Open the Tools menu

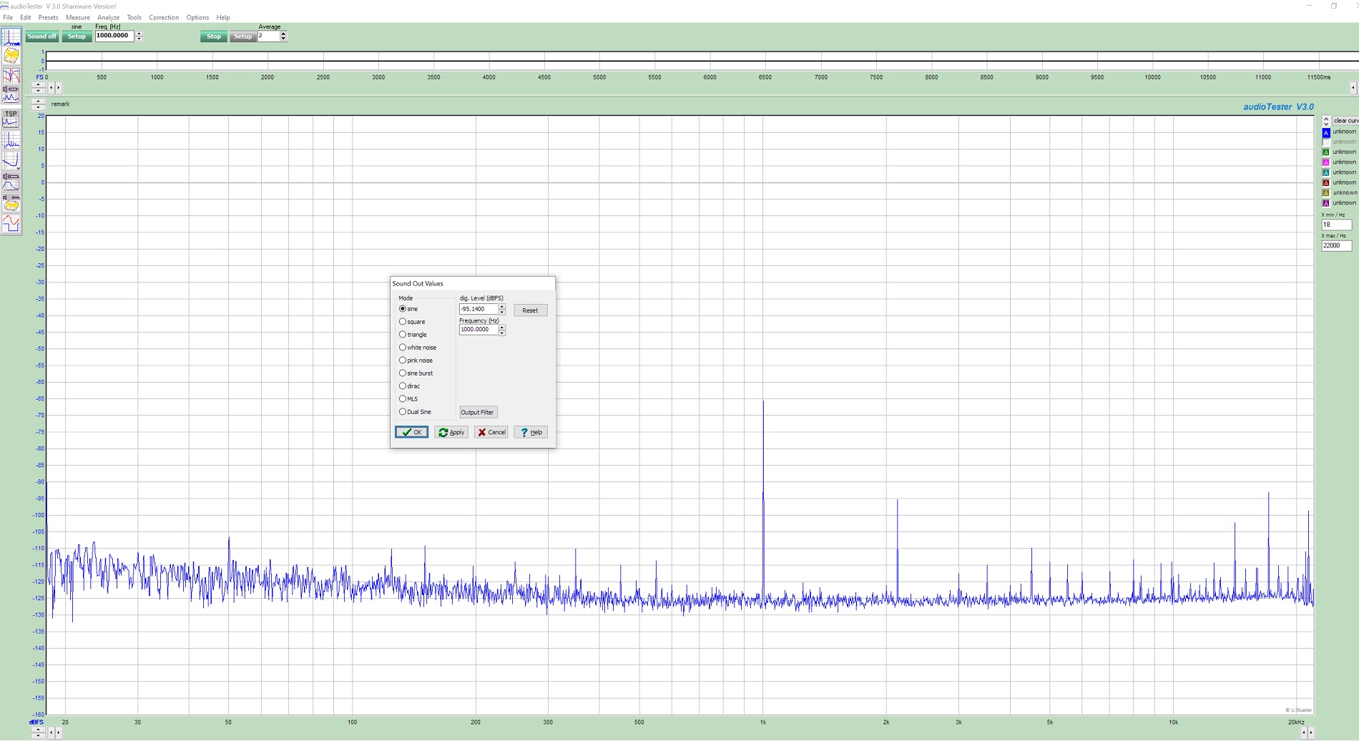coord(134,17)
